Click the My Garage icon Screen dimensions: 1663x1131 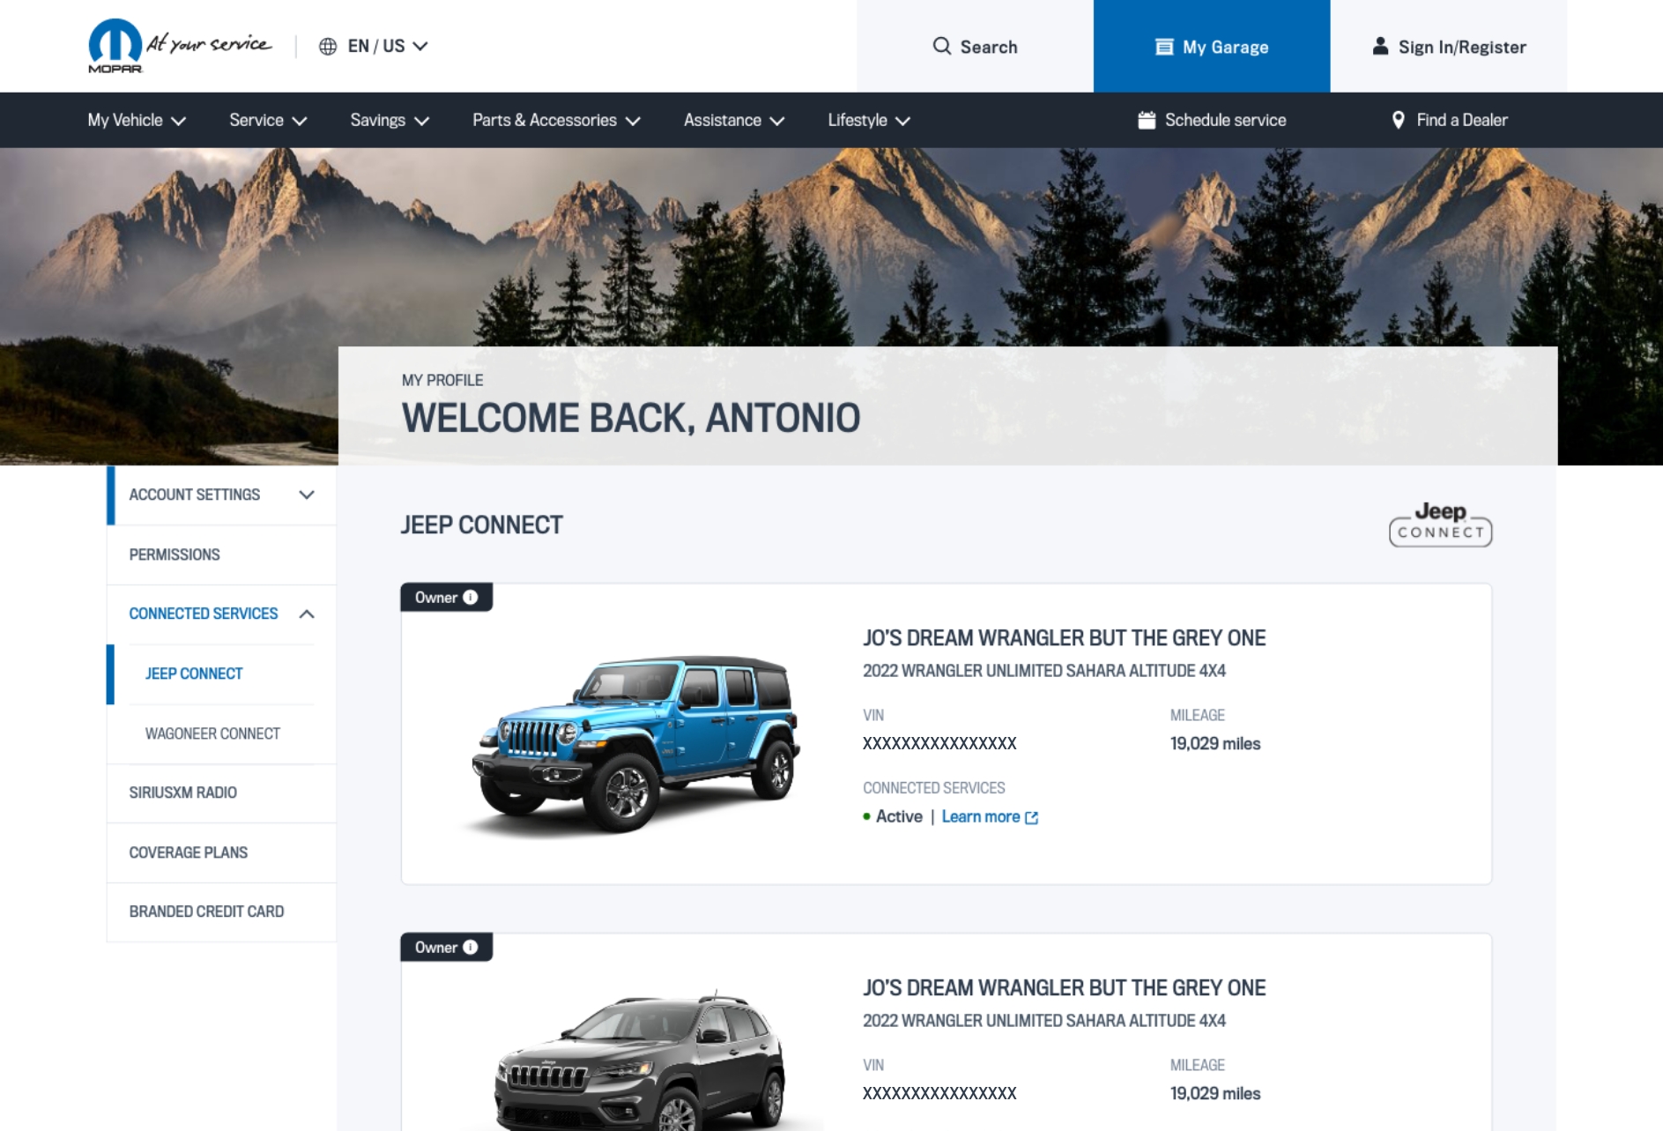click(1166, 46)
